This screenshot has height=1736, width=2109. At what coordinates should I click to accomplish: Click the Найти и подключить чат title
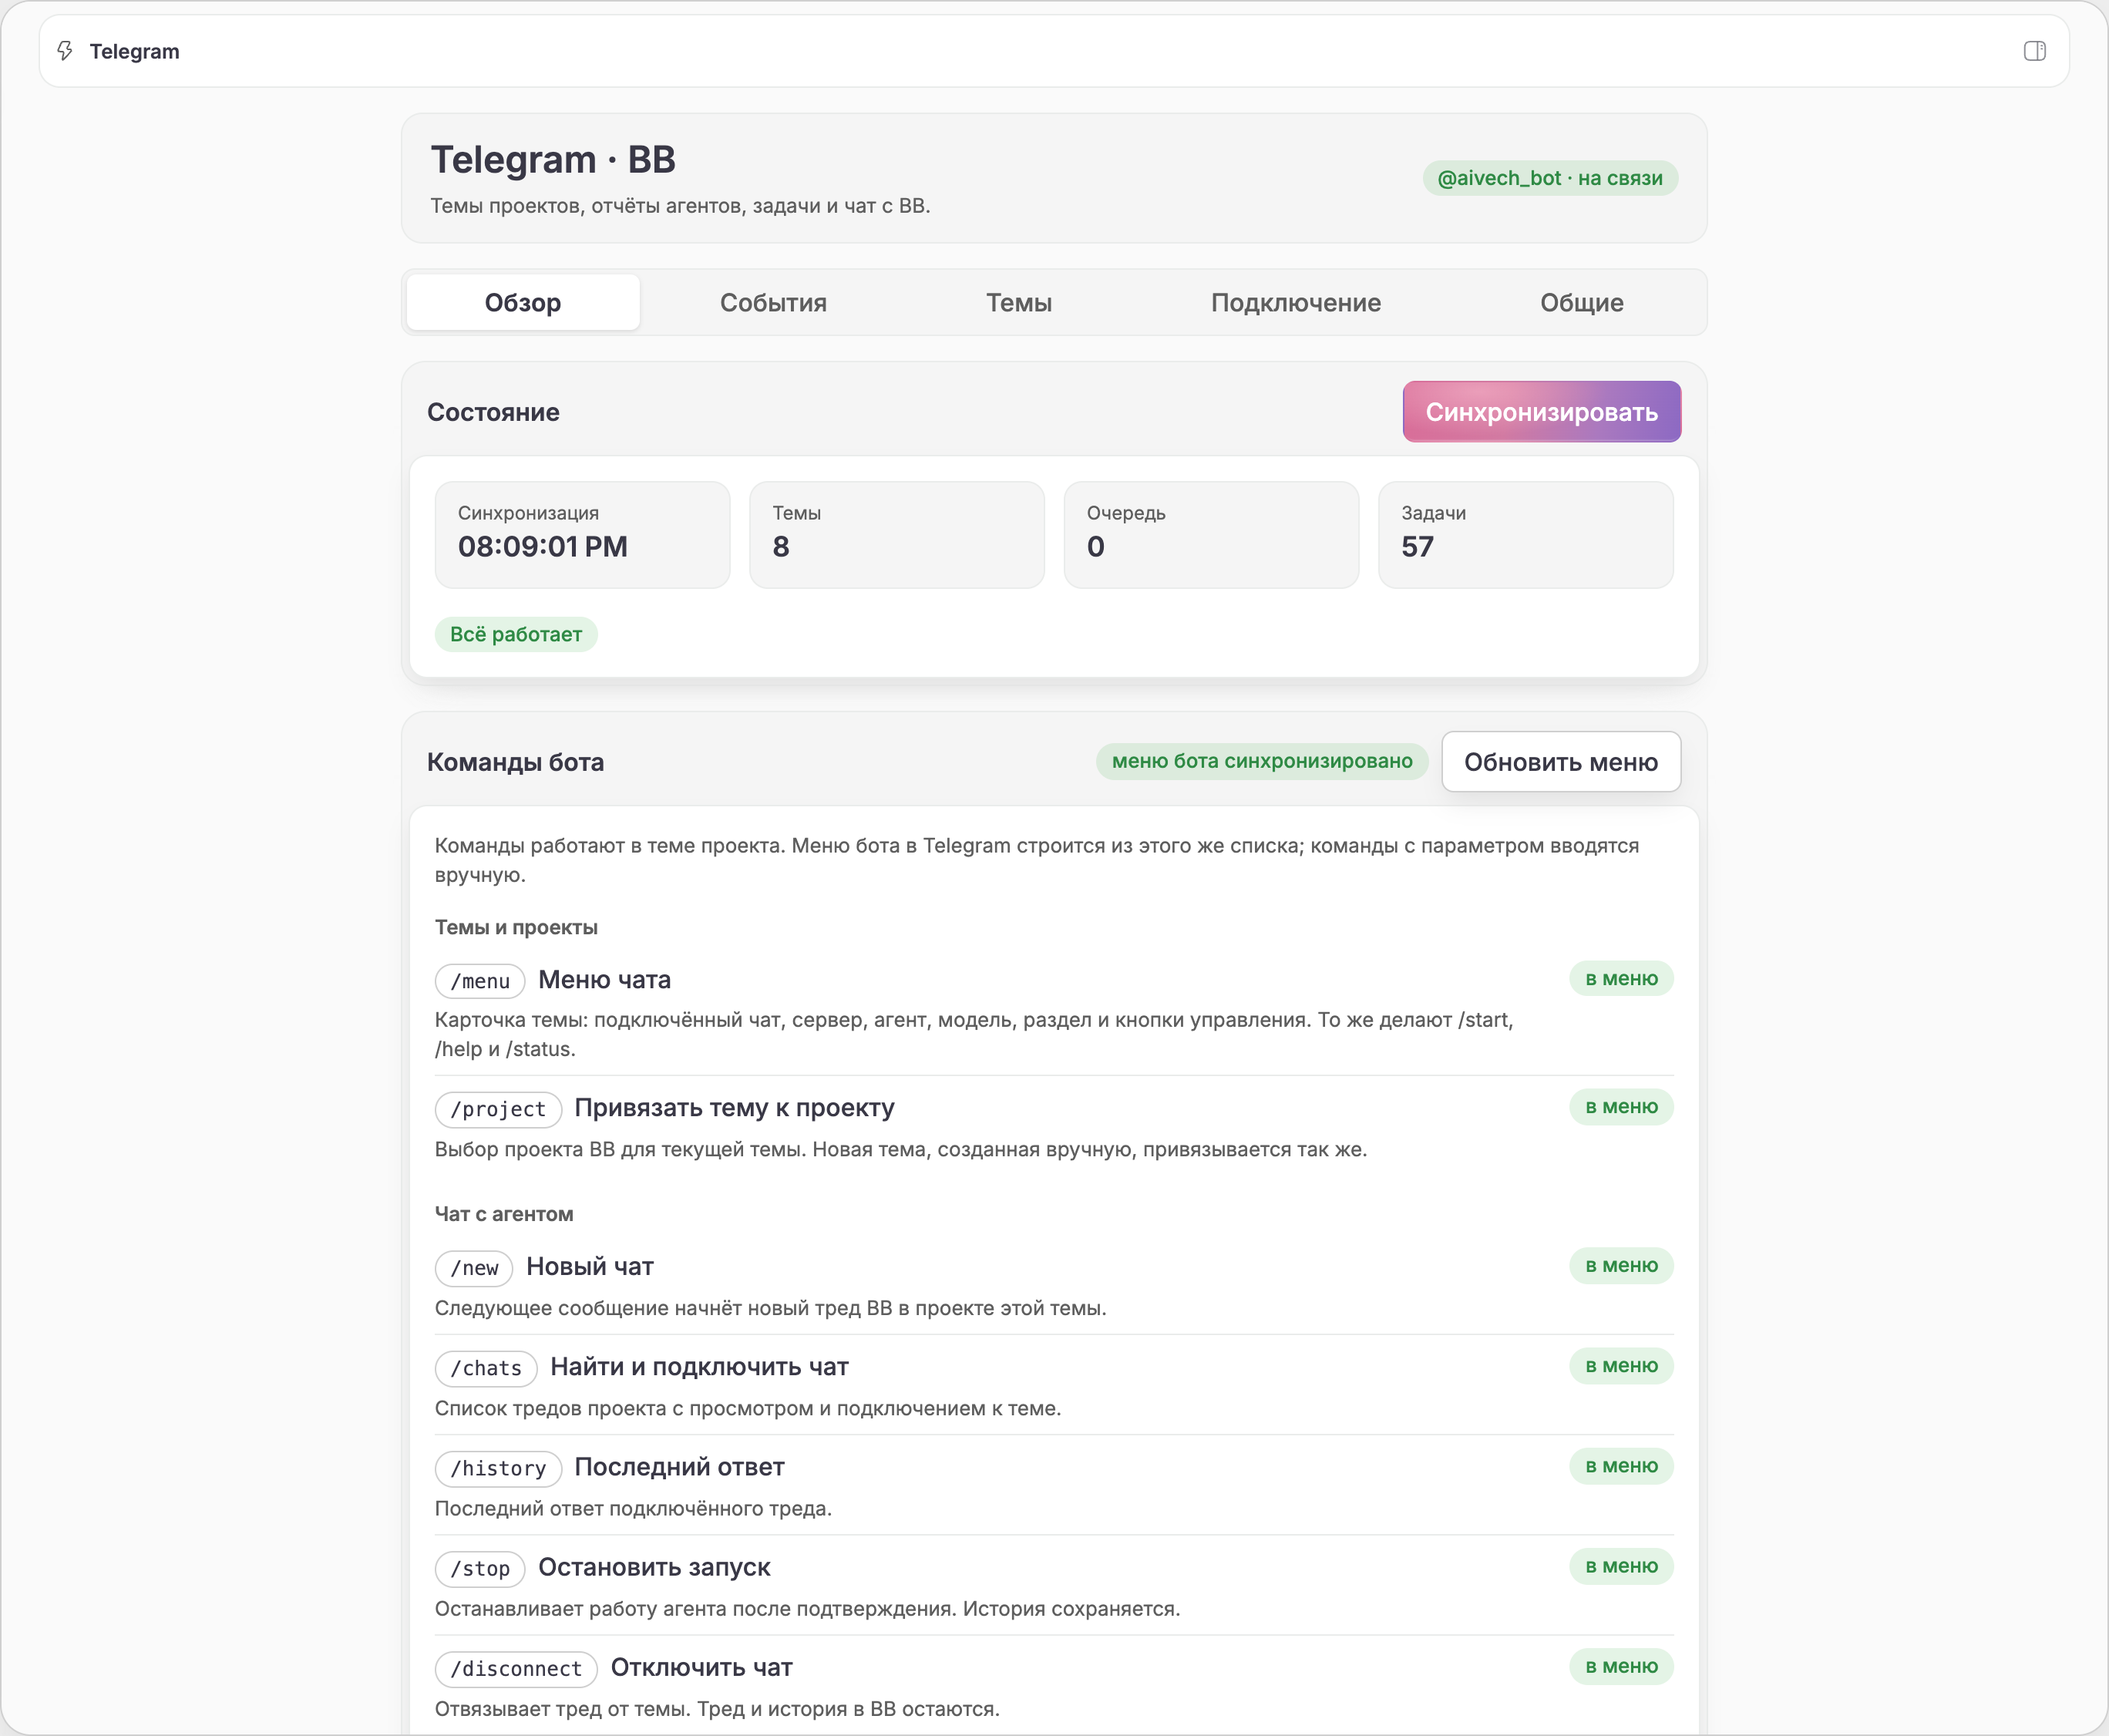click(699, 1367)
